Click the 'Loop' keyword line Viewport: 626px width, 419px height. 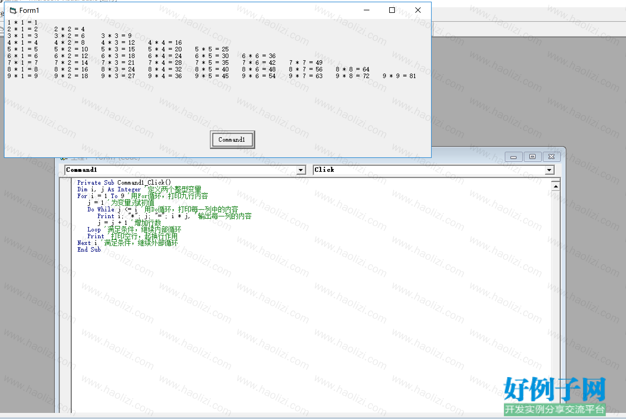(x=94, y=230)
